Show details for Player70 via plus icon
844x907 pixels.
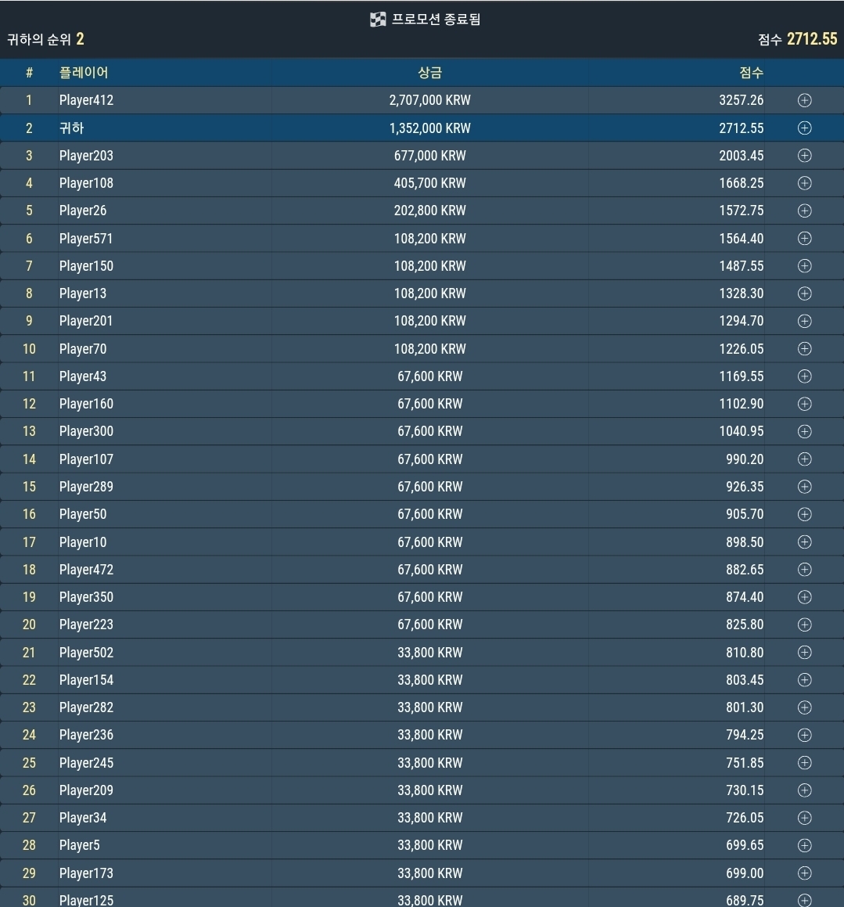pos(804,349)
